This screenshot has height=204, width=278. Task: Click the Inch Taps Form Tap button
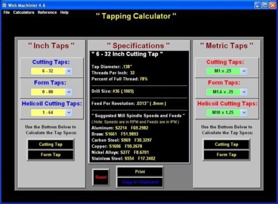coord(51,155)
